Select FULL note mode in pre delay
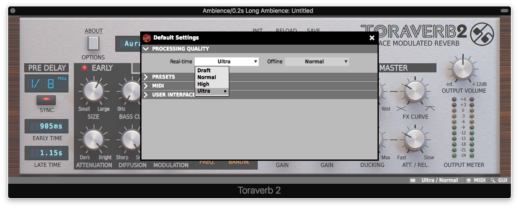 pos(62,78)
